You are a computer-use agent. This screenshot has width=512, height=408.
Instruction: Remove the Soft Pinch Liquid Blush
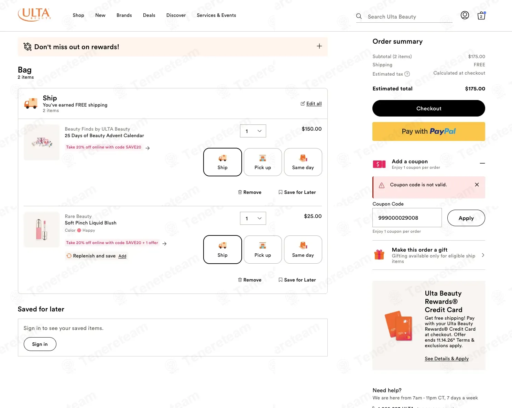click(250, 280)
